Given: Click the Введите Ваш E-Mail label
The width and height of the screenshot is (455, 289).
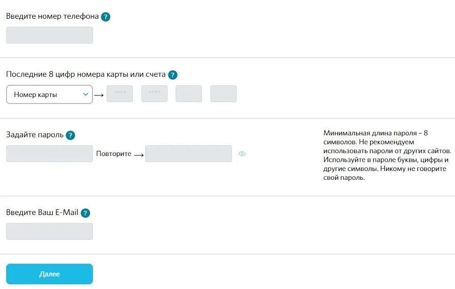Looking at the screenshot, I should coord(42,213).
